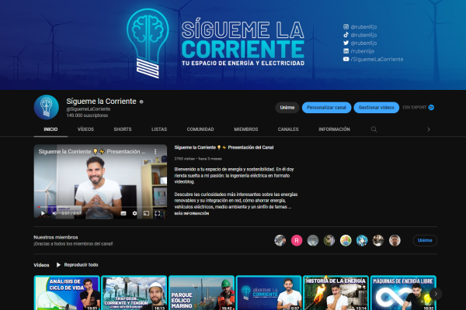
Task: Open the Parque Eólico Marino video thumbnail
Action: click(201, 293)
